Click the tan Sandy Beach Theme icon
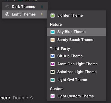Image resolution: width=111 pixels, height=103 pixels. point(53,40)
